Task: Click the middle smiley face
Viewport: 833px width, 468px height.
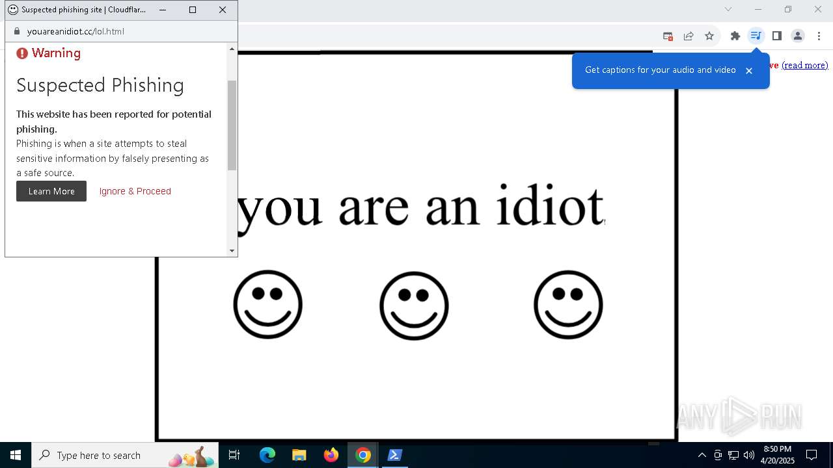Action: pos(414,305)
